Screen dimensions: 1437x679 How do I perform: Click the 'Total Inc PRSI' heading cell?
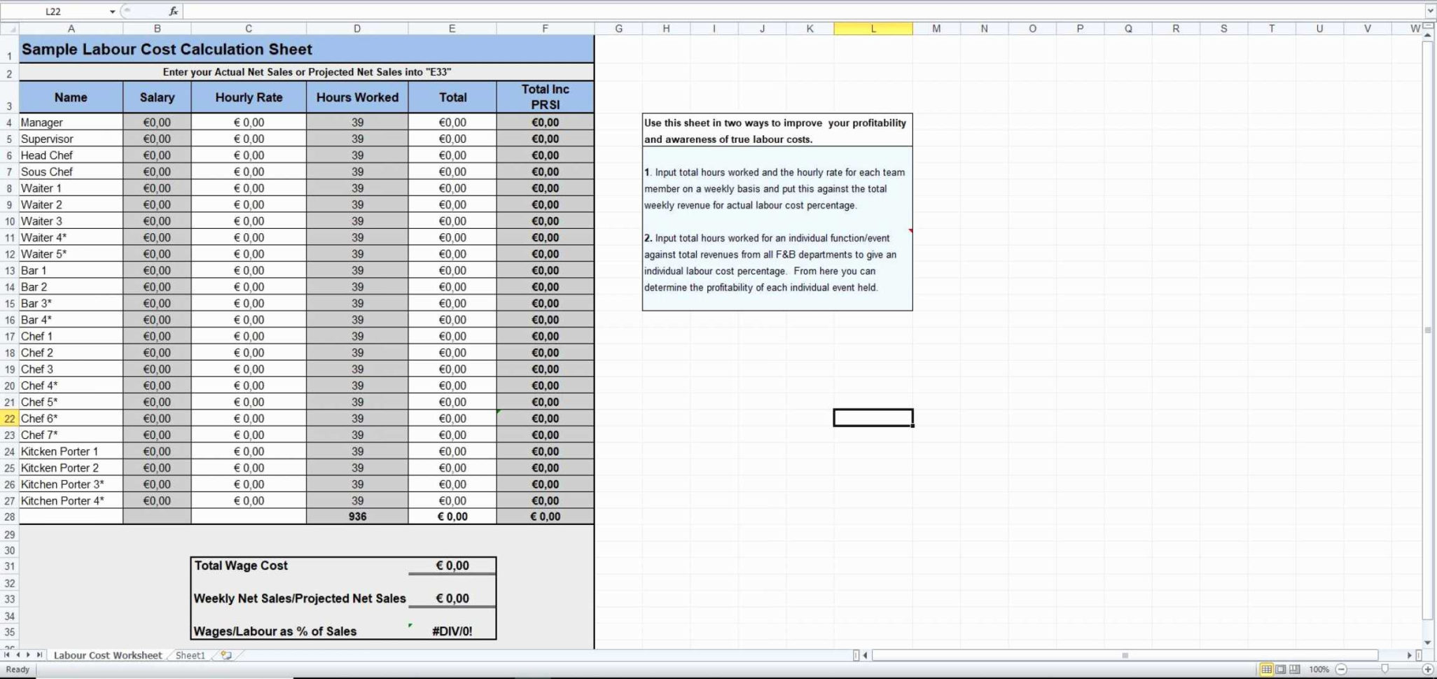click(x=546, y=97)
